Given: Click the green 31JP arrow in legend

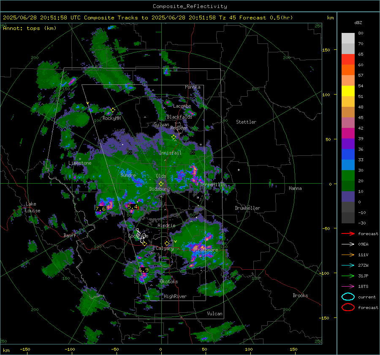Looking at the screenshot, I should 348,276.
